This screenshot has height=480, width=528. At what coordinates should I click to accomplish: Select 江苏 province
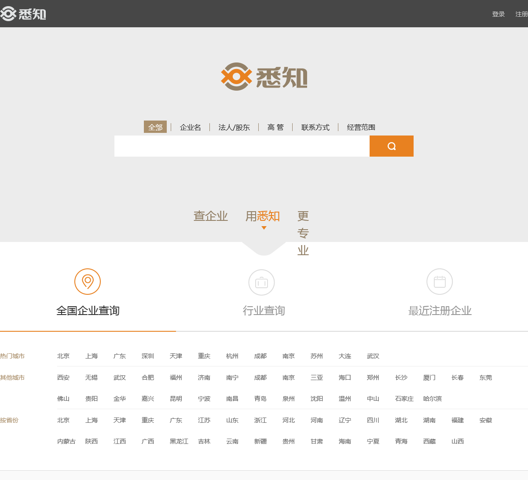pos(204,420)
